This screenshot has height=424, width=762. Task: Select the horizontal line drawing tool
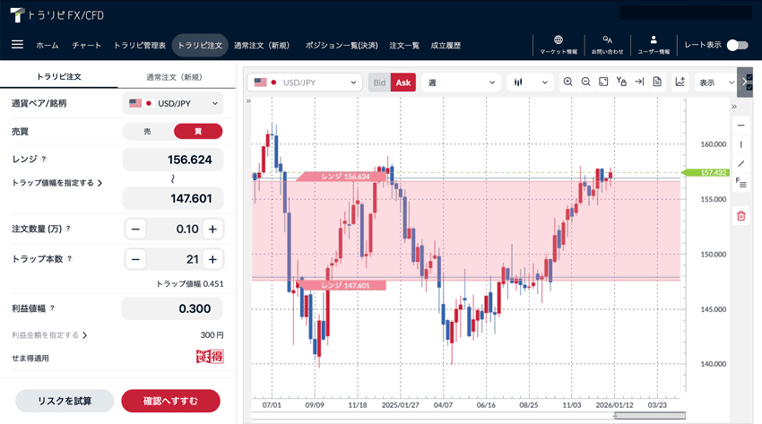coord(740,125)
